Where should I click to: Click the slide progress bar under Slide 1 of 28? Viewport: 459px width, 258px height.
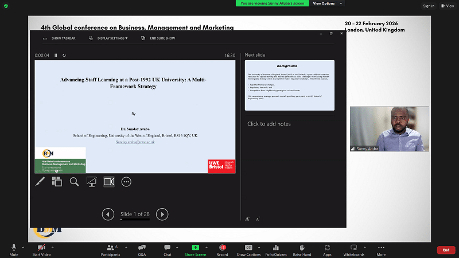coord(135,220)
